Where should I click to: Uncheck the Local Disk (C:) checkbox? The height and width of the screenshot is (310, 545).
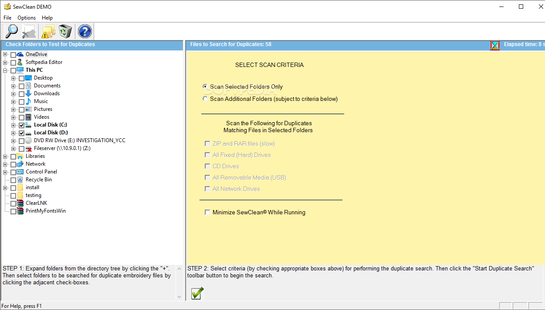[21, 125]
